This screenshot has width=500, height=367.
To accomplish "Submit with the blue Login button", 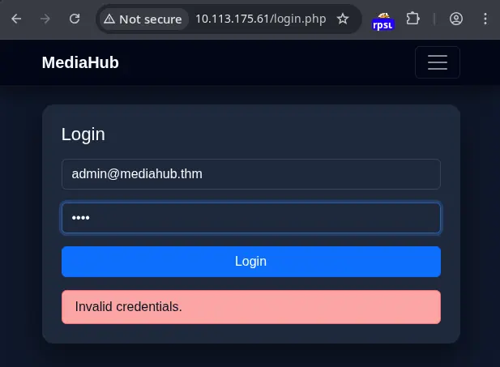I will point(251,262).
